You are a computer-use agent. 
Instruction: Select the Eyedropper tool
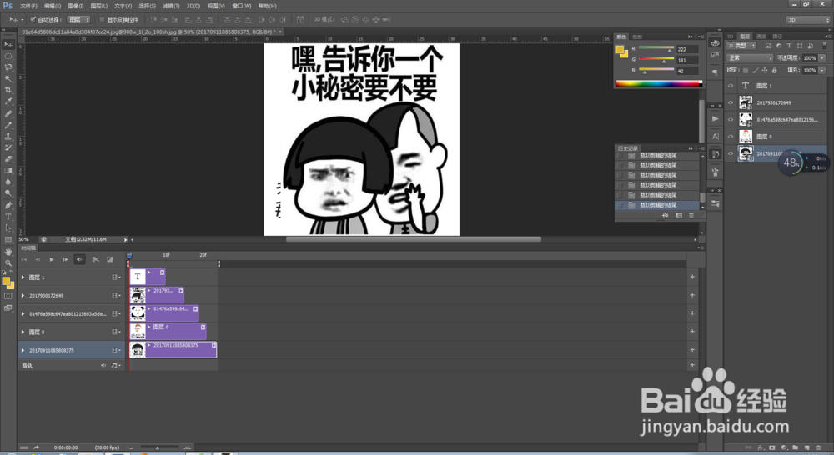[x=8, y=102]
